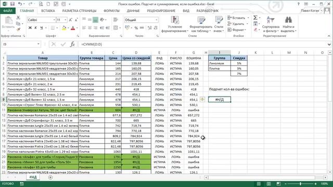The image size is (333, 187).
Task: Apply percent style format
Action: 136,28
